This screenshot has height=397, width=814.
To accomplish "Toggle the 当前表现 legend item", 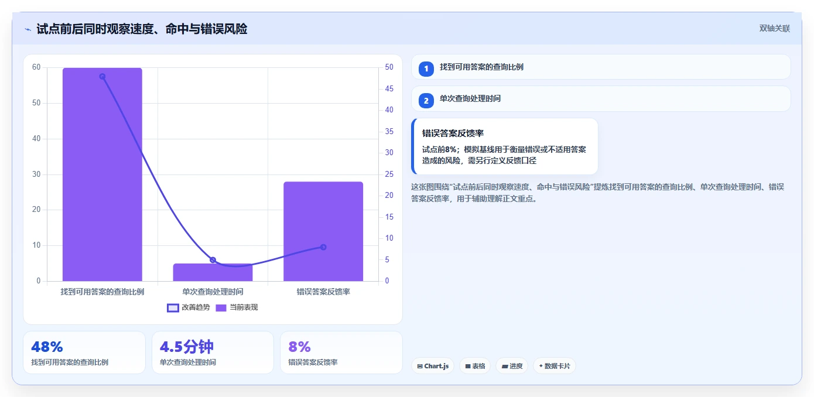I will point(237,307).
